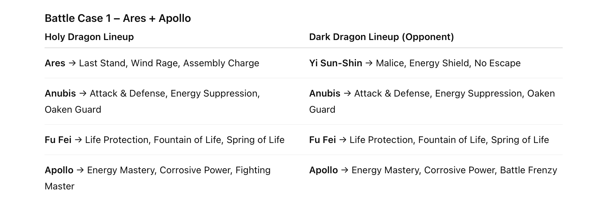Select "Oaken Guard" in the Holy Dragon column

point(73,109)
